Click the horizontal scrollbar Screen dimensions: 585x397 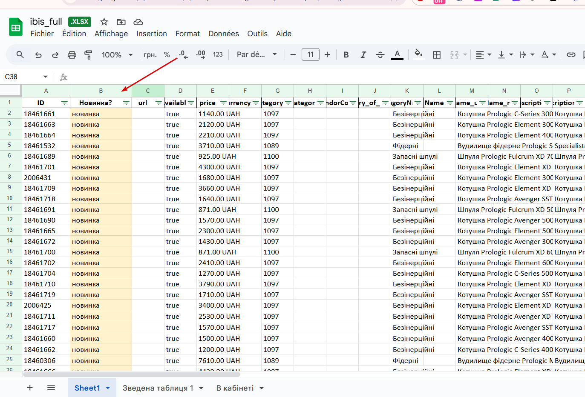(132, 374)
